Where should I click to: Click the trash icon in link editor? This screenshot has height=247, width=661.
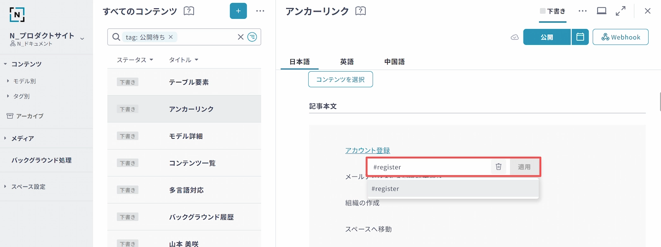(x=498, y=167)
